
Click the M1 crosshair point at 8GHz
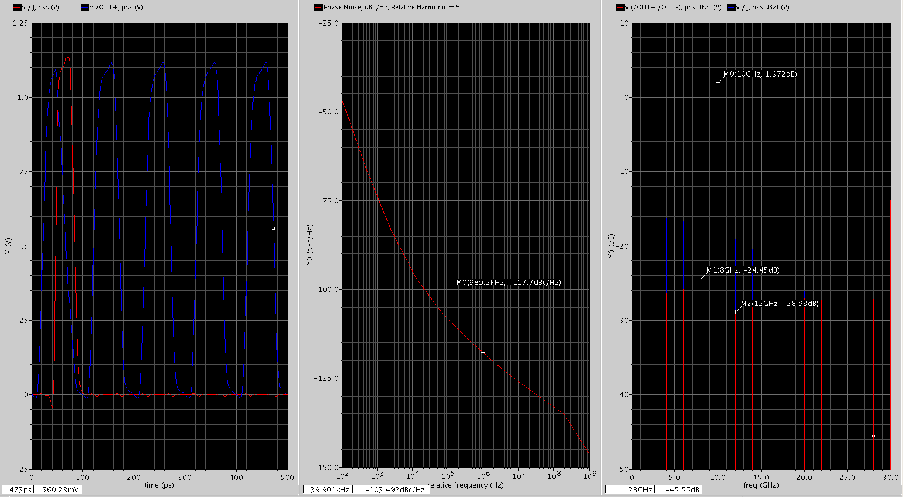pos(701,279)
